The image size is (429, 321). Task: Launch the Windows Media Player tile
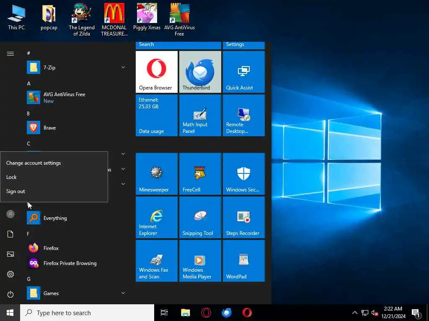coord(200,261)
